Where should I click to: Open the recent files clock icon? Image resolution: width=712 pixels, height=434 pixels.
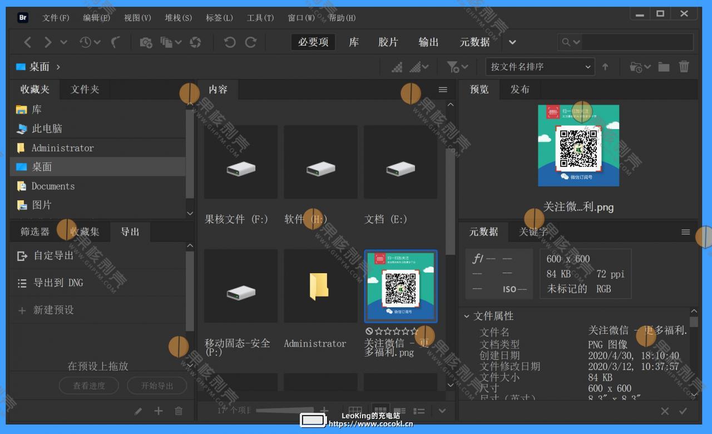pos(85,42)
